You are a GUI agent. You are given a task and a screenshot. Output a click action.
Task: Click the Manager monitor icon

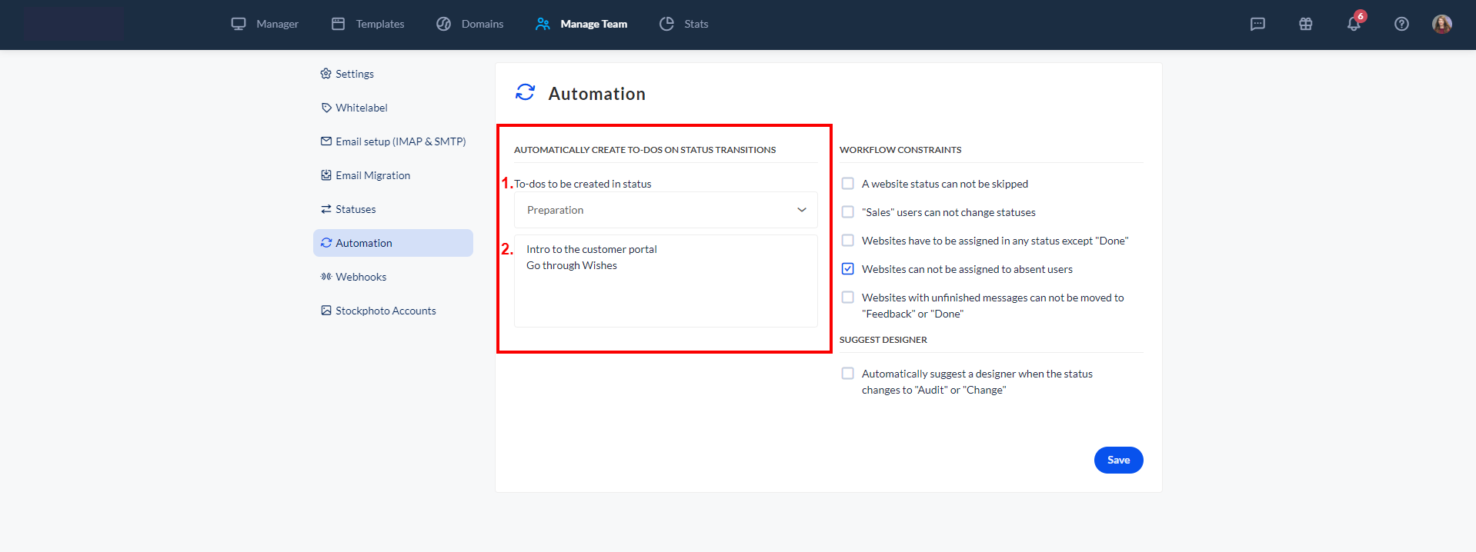click(x=239, y=24)
